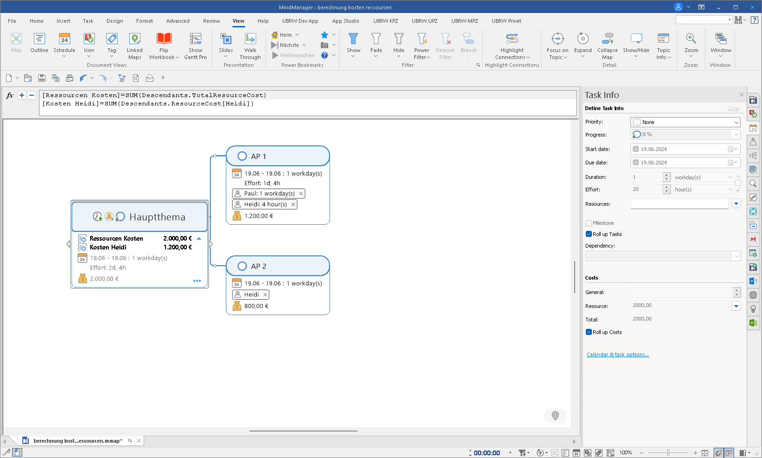The height and width of the screenshot is (458, 762).
Task: Click Highlight Connections icon
Action: (512, 39)
